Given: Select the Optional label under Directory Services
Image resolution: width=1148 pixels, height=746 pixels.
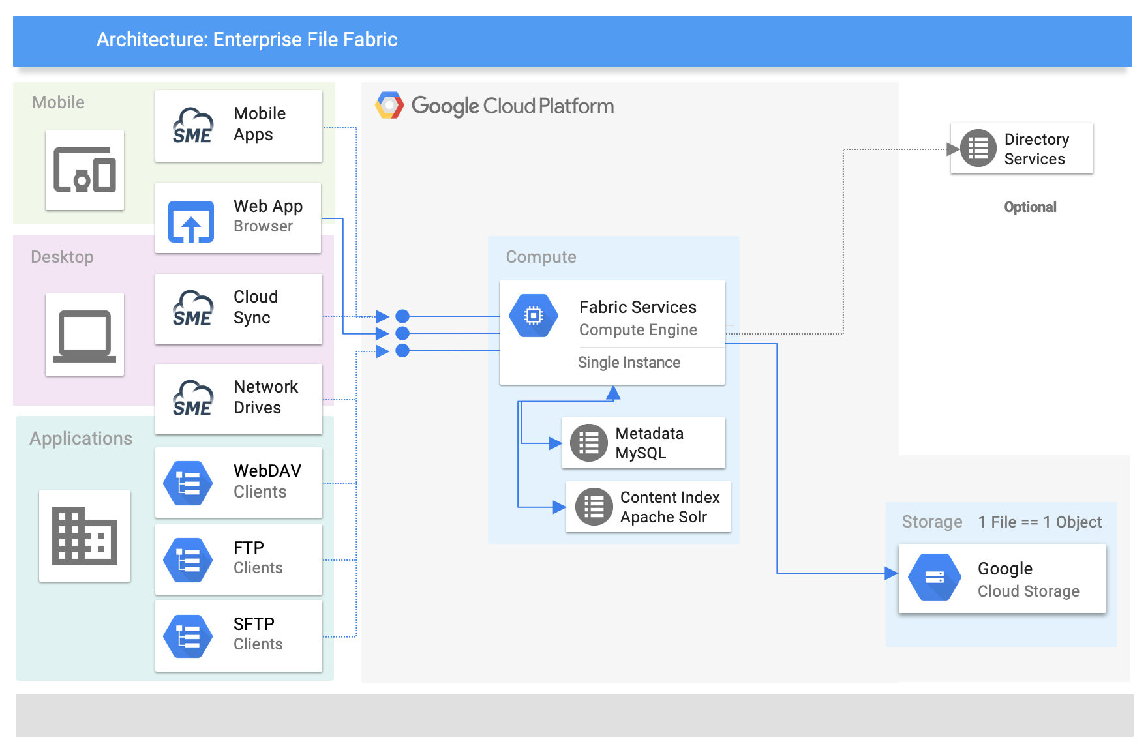Looking at the screenshot, I should tap(1030, 207).
